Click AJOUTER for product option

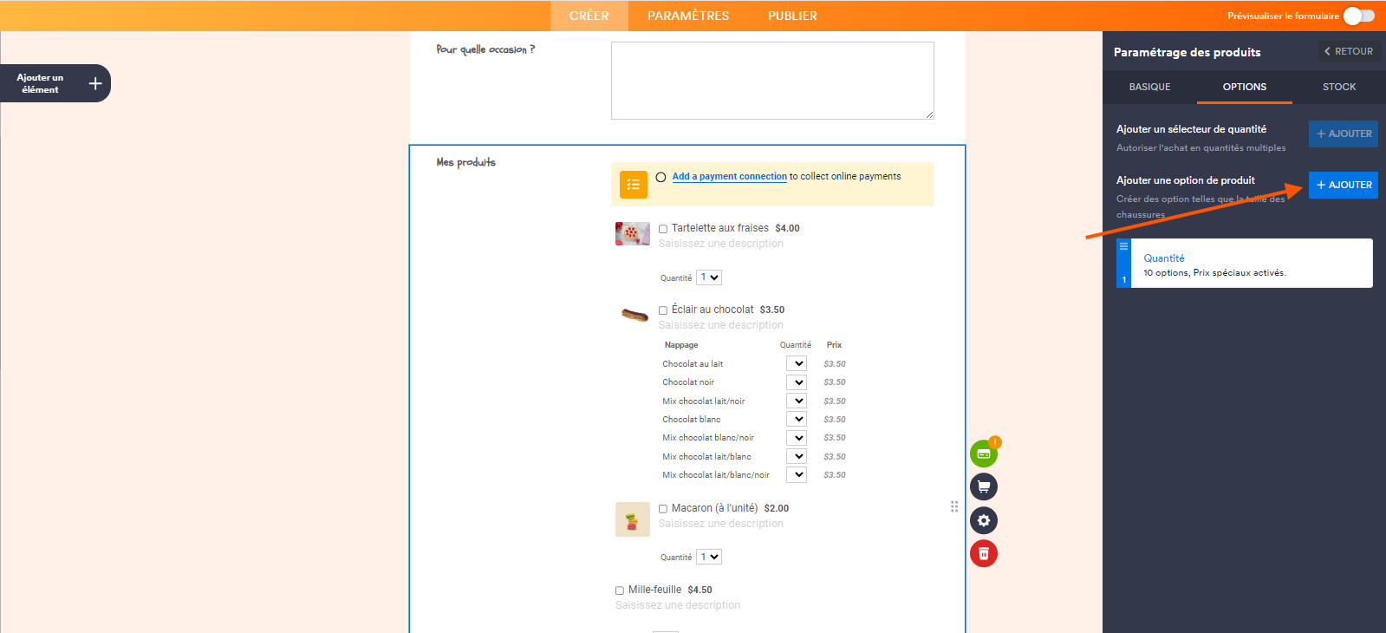(1344, 185)
